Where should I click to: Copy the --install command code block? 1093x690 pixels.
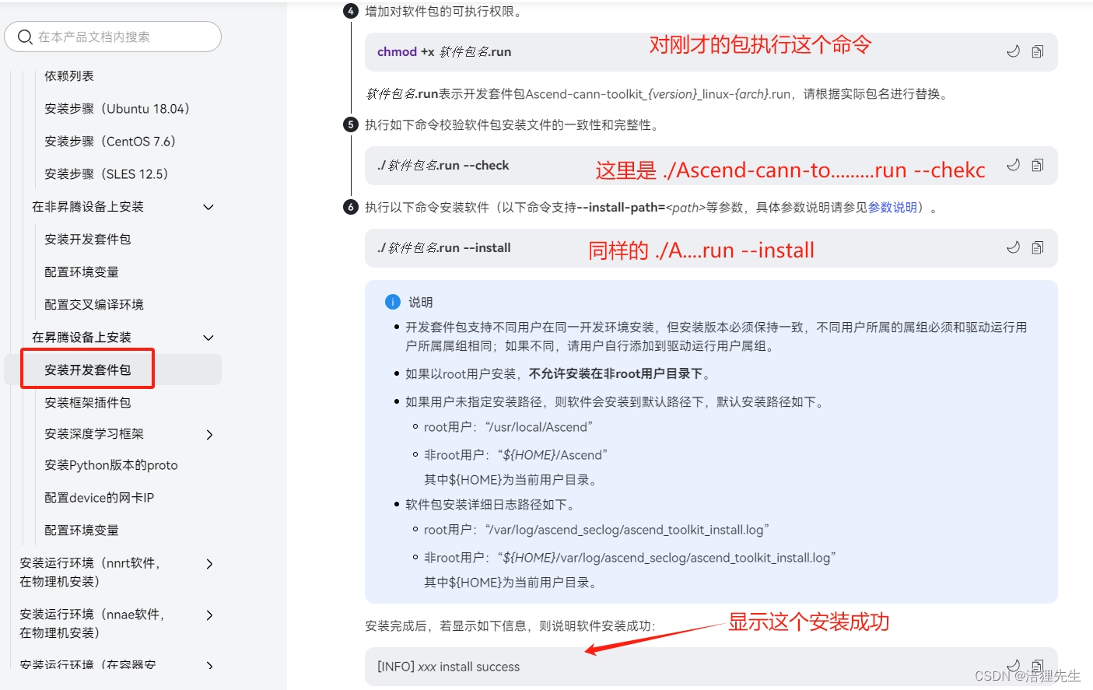coord(1037,247)
